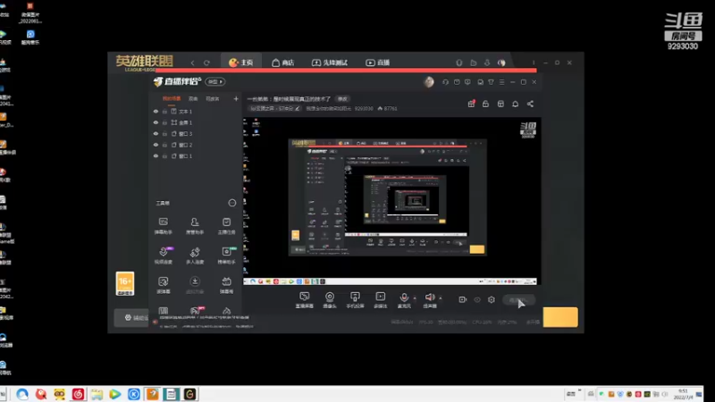Screen dimensions: 715x402
Task: Click the mode switch pill beside the 直播伴侣 logo
Action: click(214, 81)
